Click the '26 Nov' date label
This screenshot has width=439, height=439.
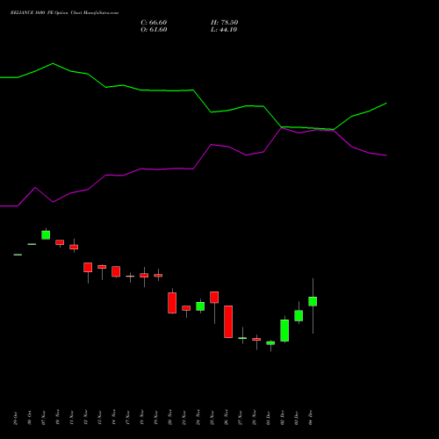pyautogui.click(x=227, y=418)
